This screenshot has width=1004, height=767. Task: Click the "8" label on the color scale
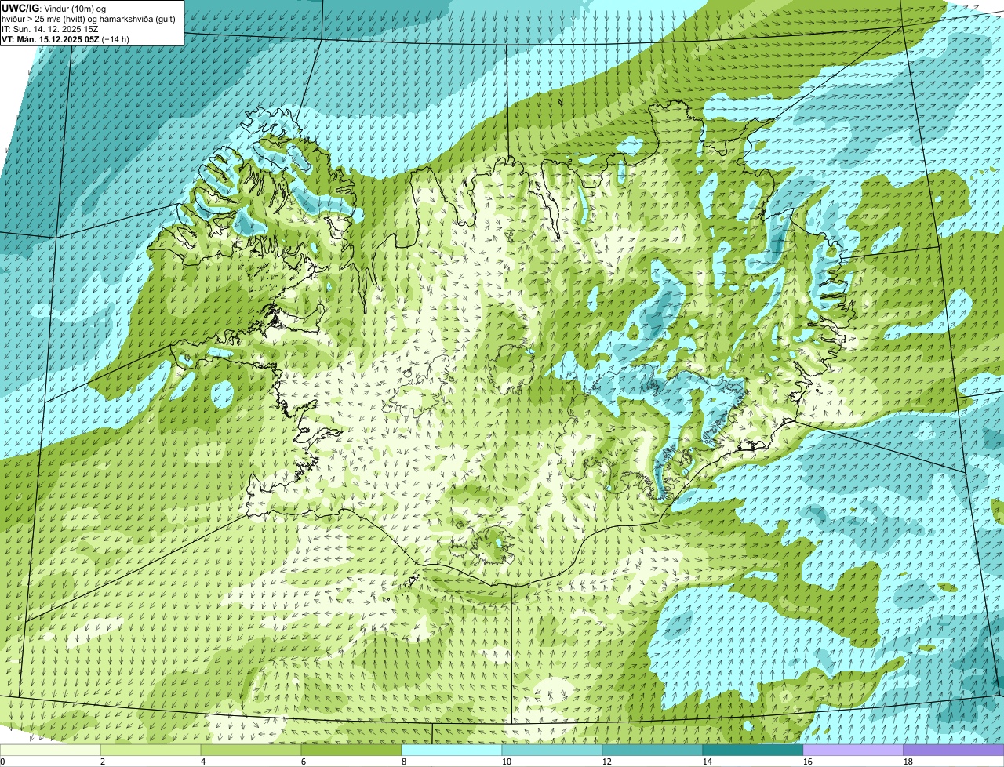404,762
